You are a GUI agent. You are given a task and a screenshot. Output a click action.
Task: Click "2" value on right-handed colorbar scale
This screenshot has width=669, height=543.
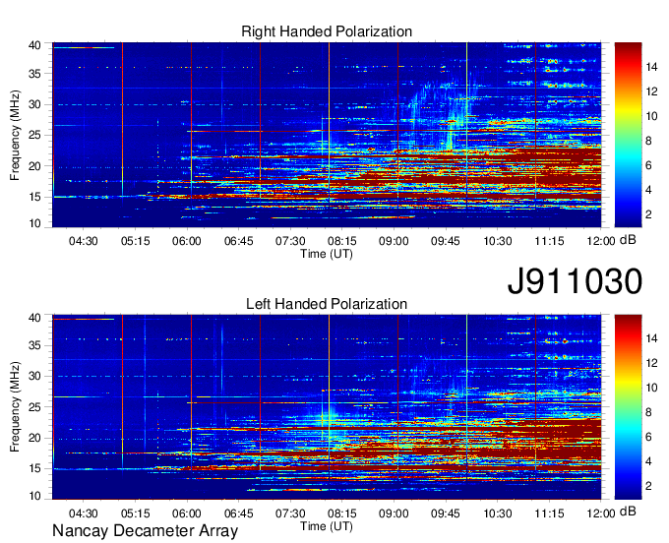point(648,214)
